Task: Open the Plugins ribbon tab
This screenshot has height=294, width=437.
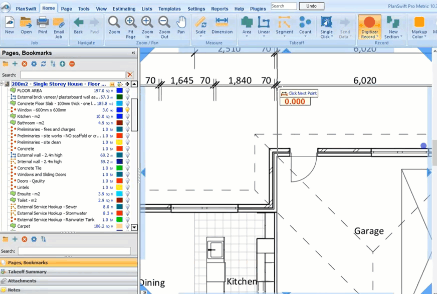Action: coord(258,8)
